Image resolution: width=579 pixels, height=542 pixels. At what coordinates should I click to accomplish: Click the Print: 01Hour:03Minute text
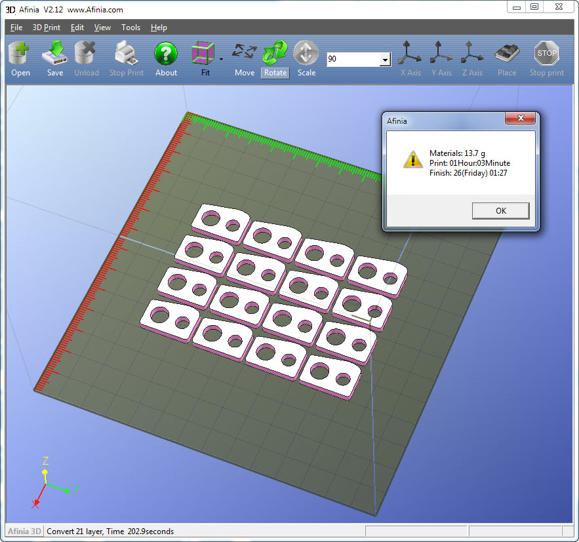click(469, 163)
